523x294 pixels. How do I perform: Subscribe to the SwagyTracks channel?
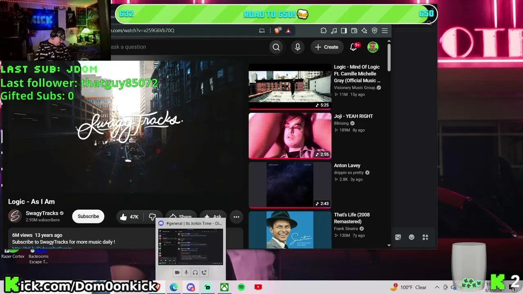point(88,216)
